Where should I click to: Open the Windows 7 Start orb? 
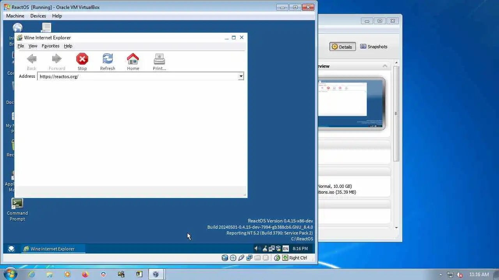(x=10, y=274)
